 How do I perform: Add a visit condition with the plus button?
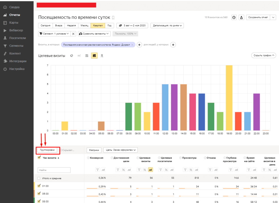tap(139, 45)
